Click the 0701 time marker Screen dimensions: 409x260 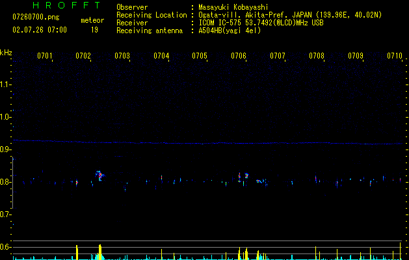pos(45,56)
